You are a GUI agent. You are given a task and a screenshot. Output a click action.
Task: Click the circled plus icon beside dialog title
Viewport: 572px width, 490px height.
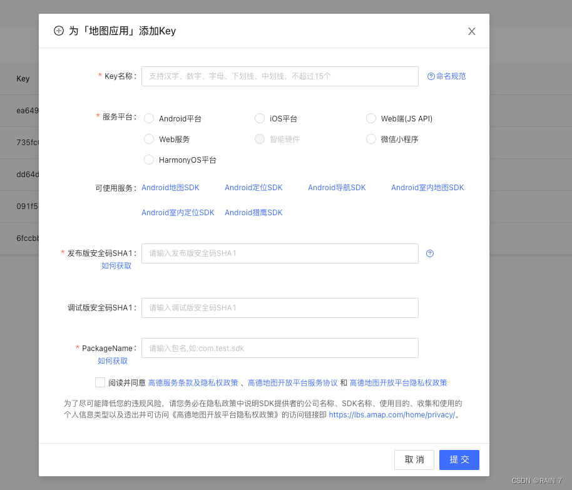[x=59, y=30]
